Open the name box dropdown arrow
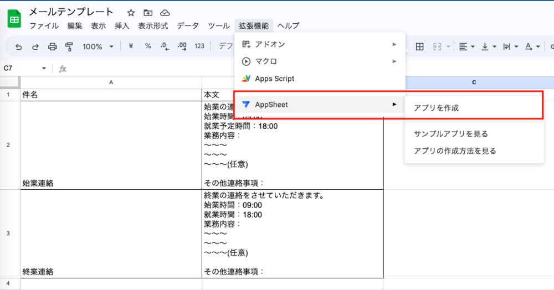The height and width of the screenshot is (290, 554). coord(44,69)
